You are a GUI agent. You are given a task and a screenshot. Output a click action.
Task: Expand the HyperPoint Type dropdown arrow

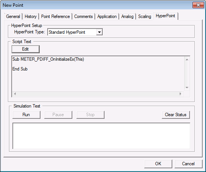pos(99,32)
